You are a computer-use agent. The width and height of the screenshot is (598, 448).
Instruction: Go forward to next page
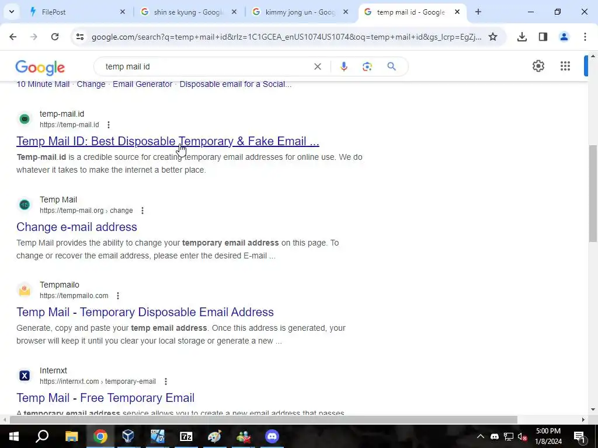(34, 37)
